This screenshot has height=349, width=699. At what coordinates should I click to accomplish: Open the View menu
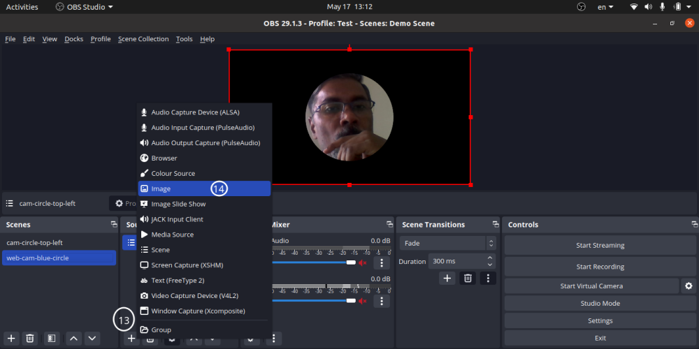click(x=50, y=38)
